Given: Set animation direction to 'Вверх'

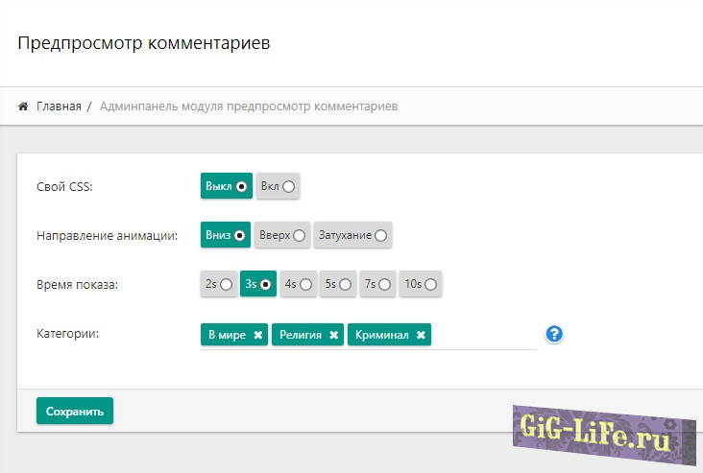Looking at the screenshot, I should [x=282, y=235].
